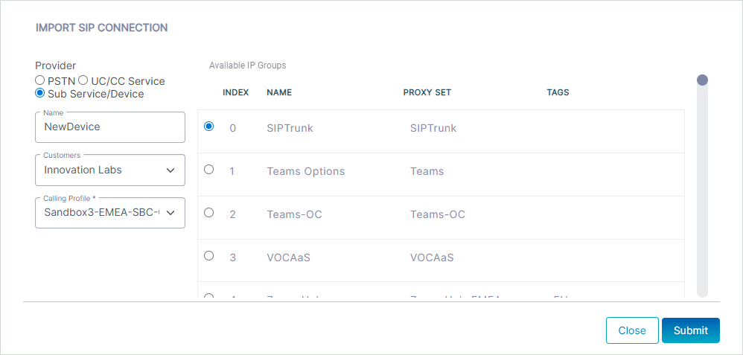Click chevron arrow in Customers field
The height and width of the screenshot is (355, 743).
tap(170, 170)
